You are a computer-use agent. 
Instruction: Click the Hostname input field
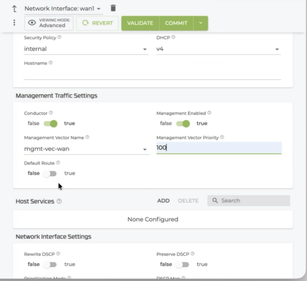pyautogui.click(x=152, y=74)
